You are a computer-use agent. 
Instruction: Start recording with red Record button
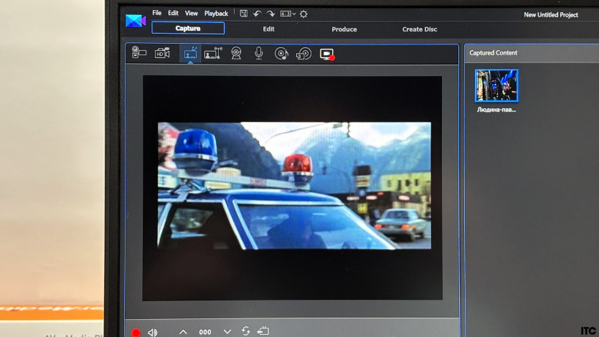click(136, 332)
